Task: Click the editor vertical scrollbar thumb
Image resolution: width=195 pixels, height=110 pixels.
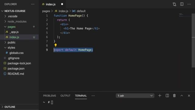Action: point(193,41)
